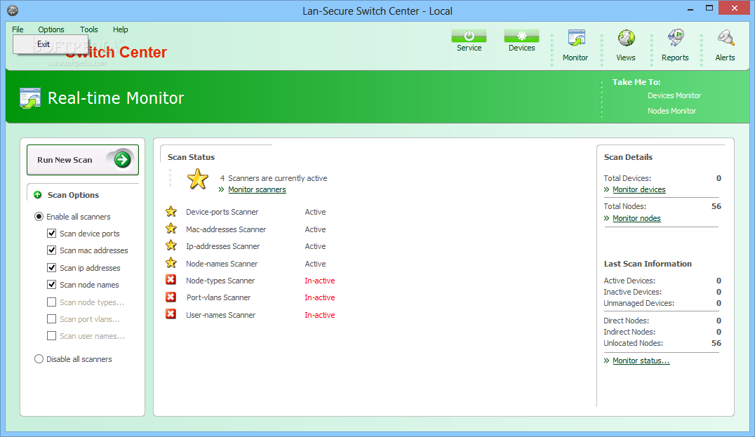Open the Monitor nodes link
755x437 pixels.
pyautogui.click(x=636, y=219)
